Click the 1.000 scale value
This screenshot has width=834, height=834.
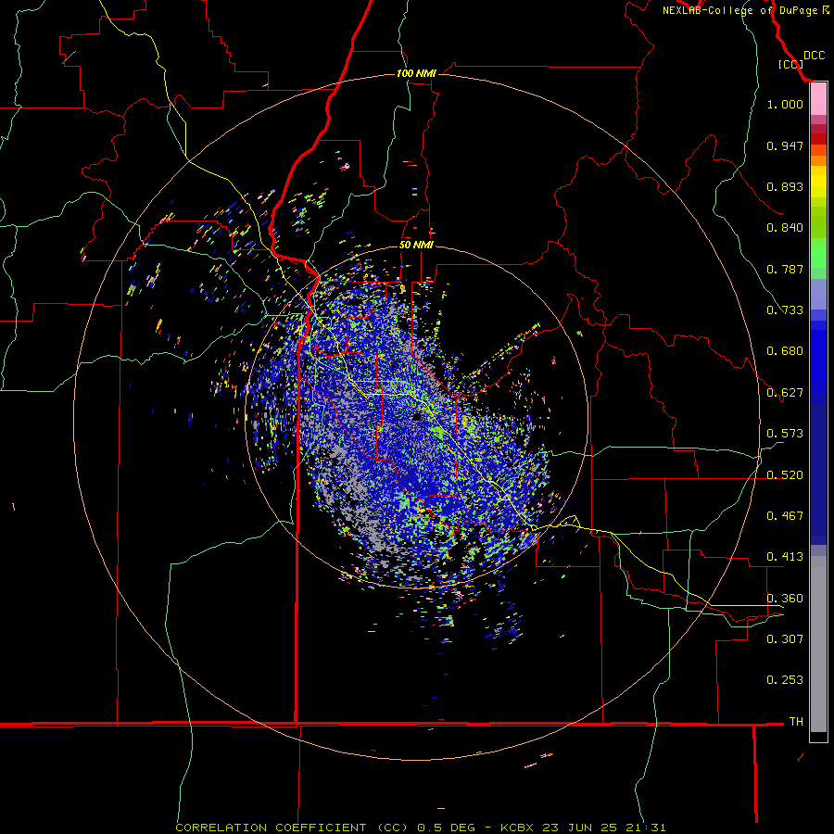pos(785,104)
